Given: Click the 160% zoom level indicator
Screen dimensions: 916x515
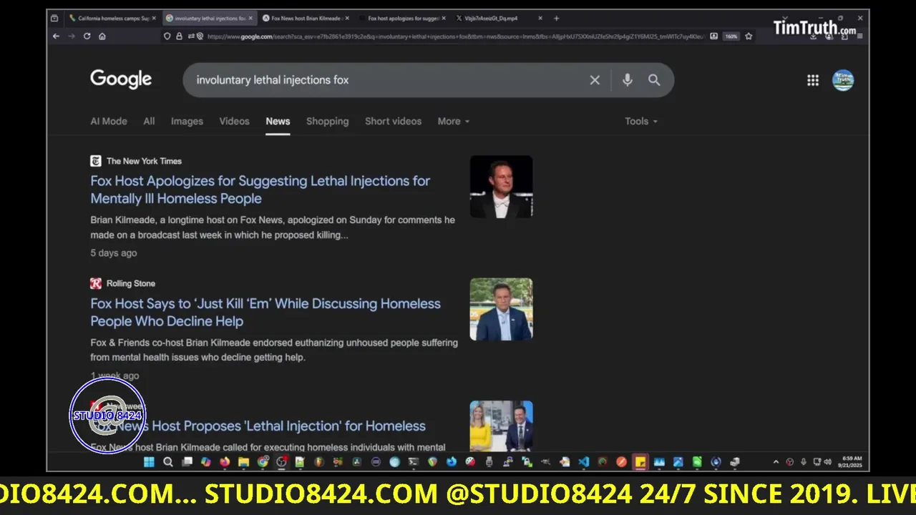Looking at the screenshot, I should tap(731, 36).
